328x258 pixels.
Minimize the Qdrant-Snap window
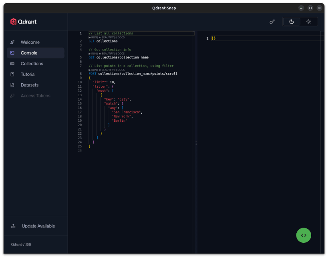(x=301, y=8)
